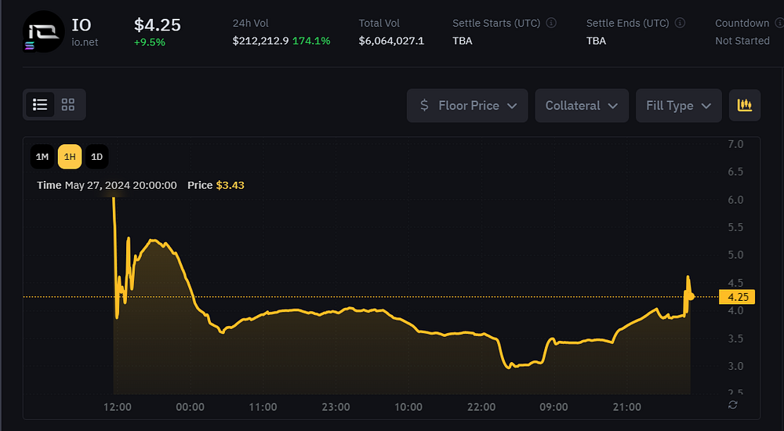Click the IO ticker title

pyautogui.click(x=82, y=25)
